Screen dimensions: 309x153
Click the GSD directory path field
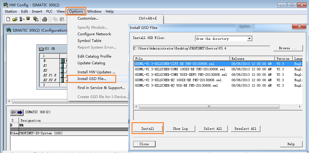pyautogui.click(x=201, y=48)
